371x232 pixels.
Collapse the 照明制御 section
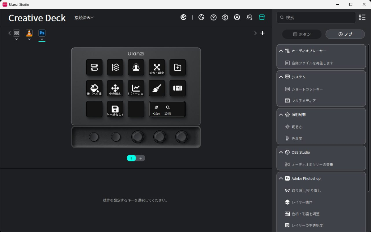(281, 115)
